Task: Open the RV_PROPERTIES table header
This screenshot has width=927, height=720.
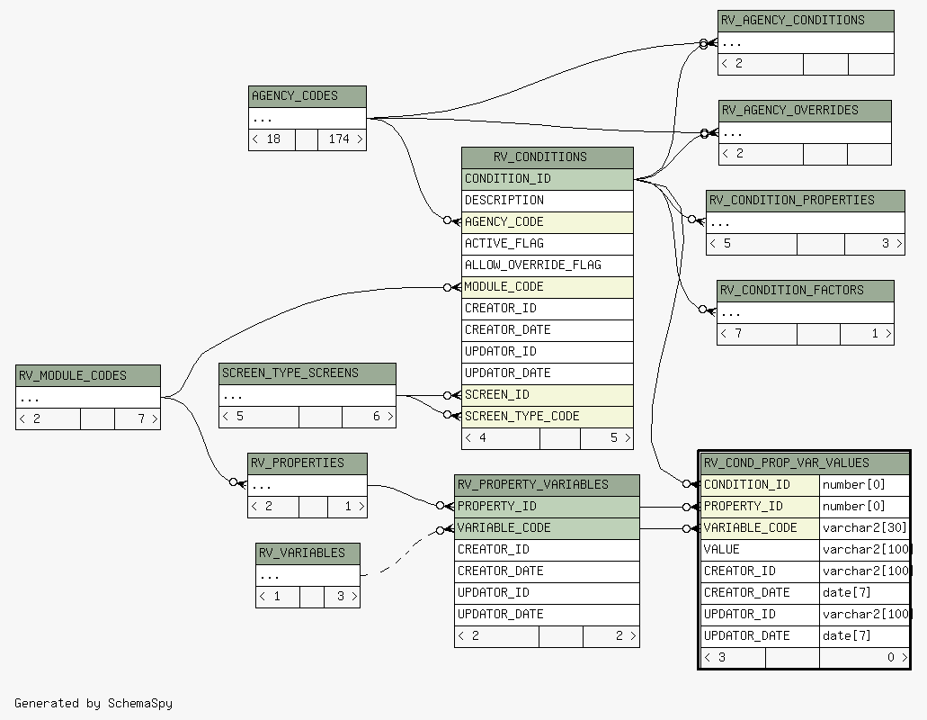Action: click(x=308, y=463)
